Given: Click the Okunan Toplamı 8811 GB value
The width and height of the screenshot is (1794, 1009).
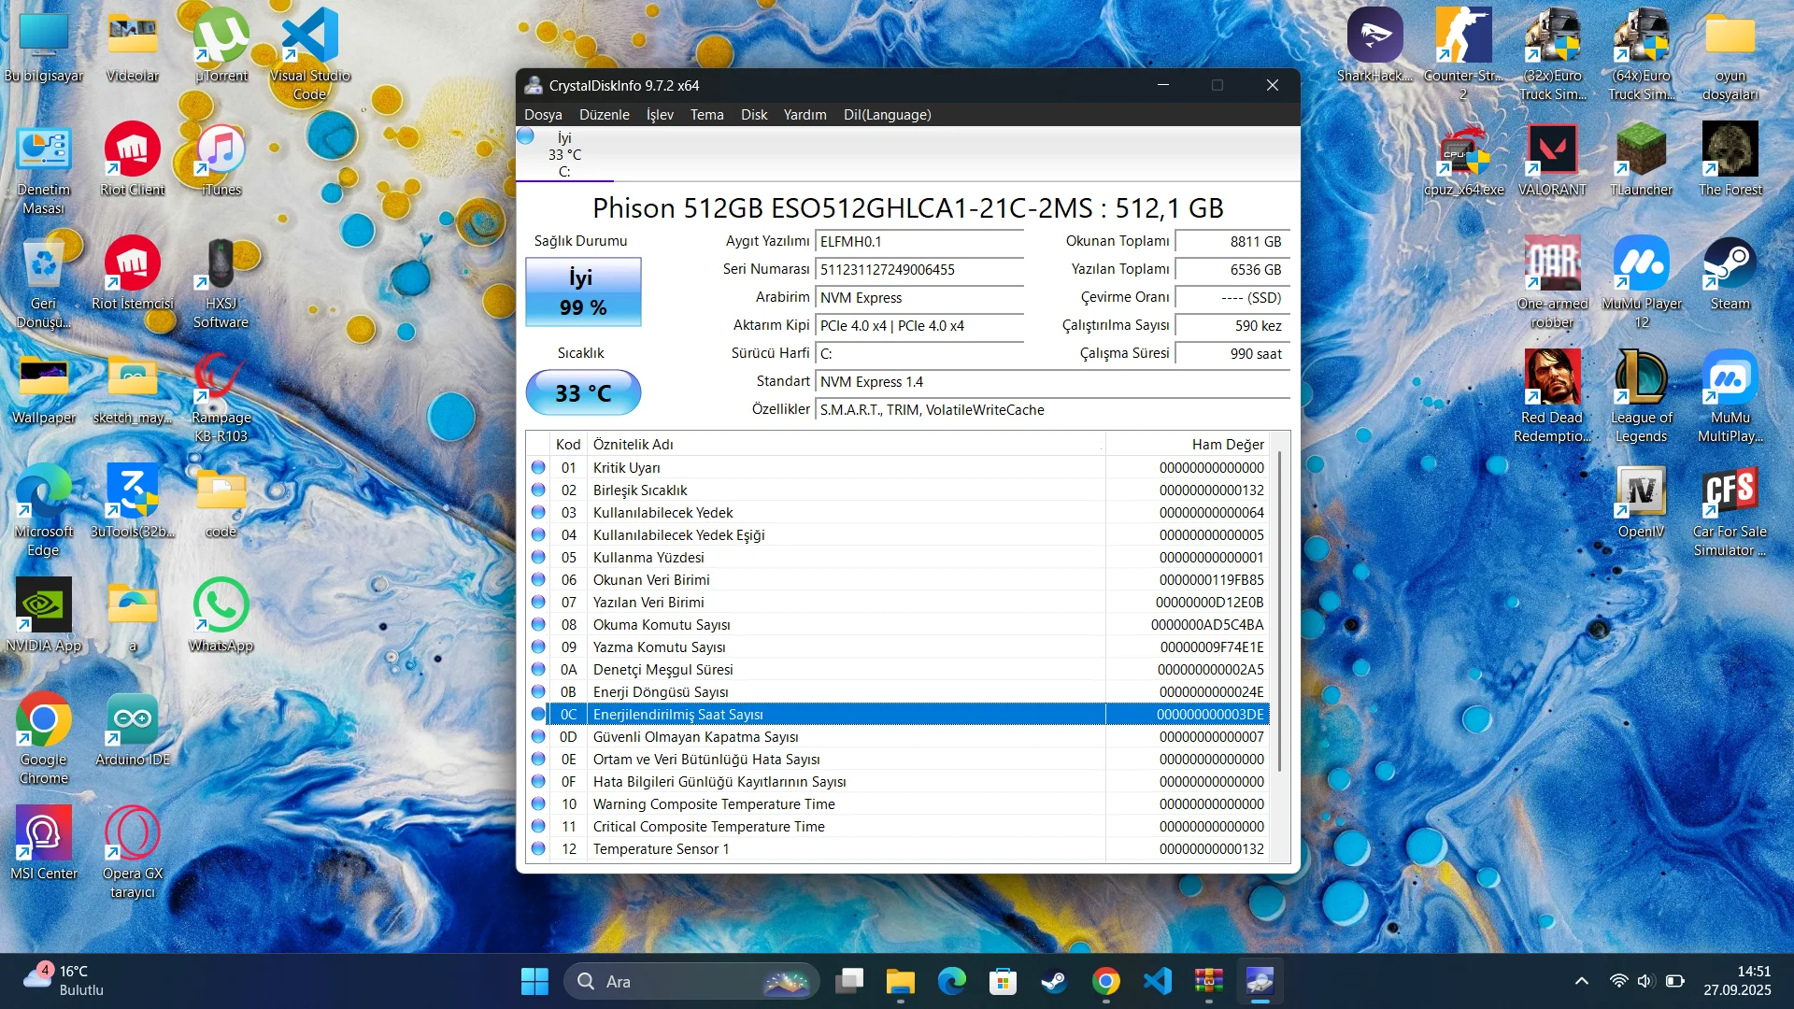Looking at the screenshot, I should tap(1232, 242).
